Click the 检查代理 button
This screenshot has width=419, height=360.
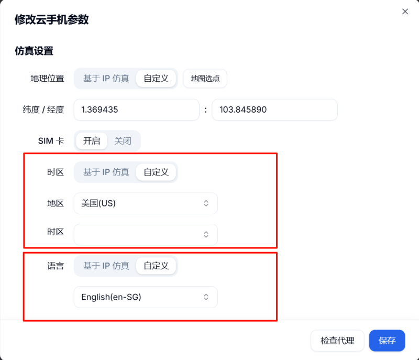point(337,341)
